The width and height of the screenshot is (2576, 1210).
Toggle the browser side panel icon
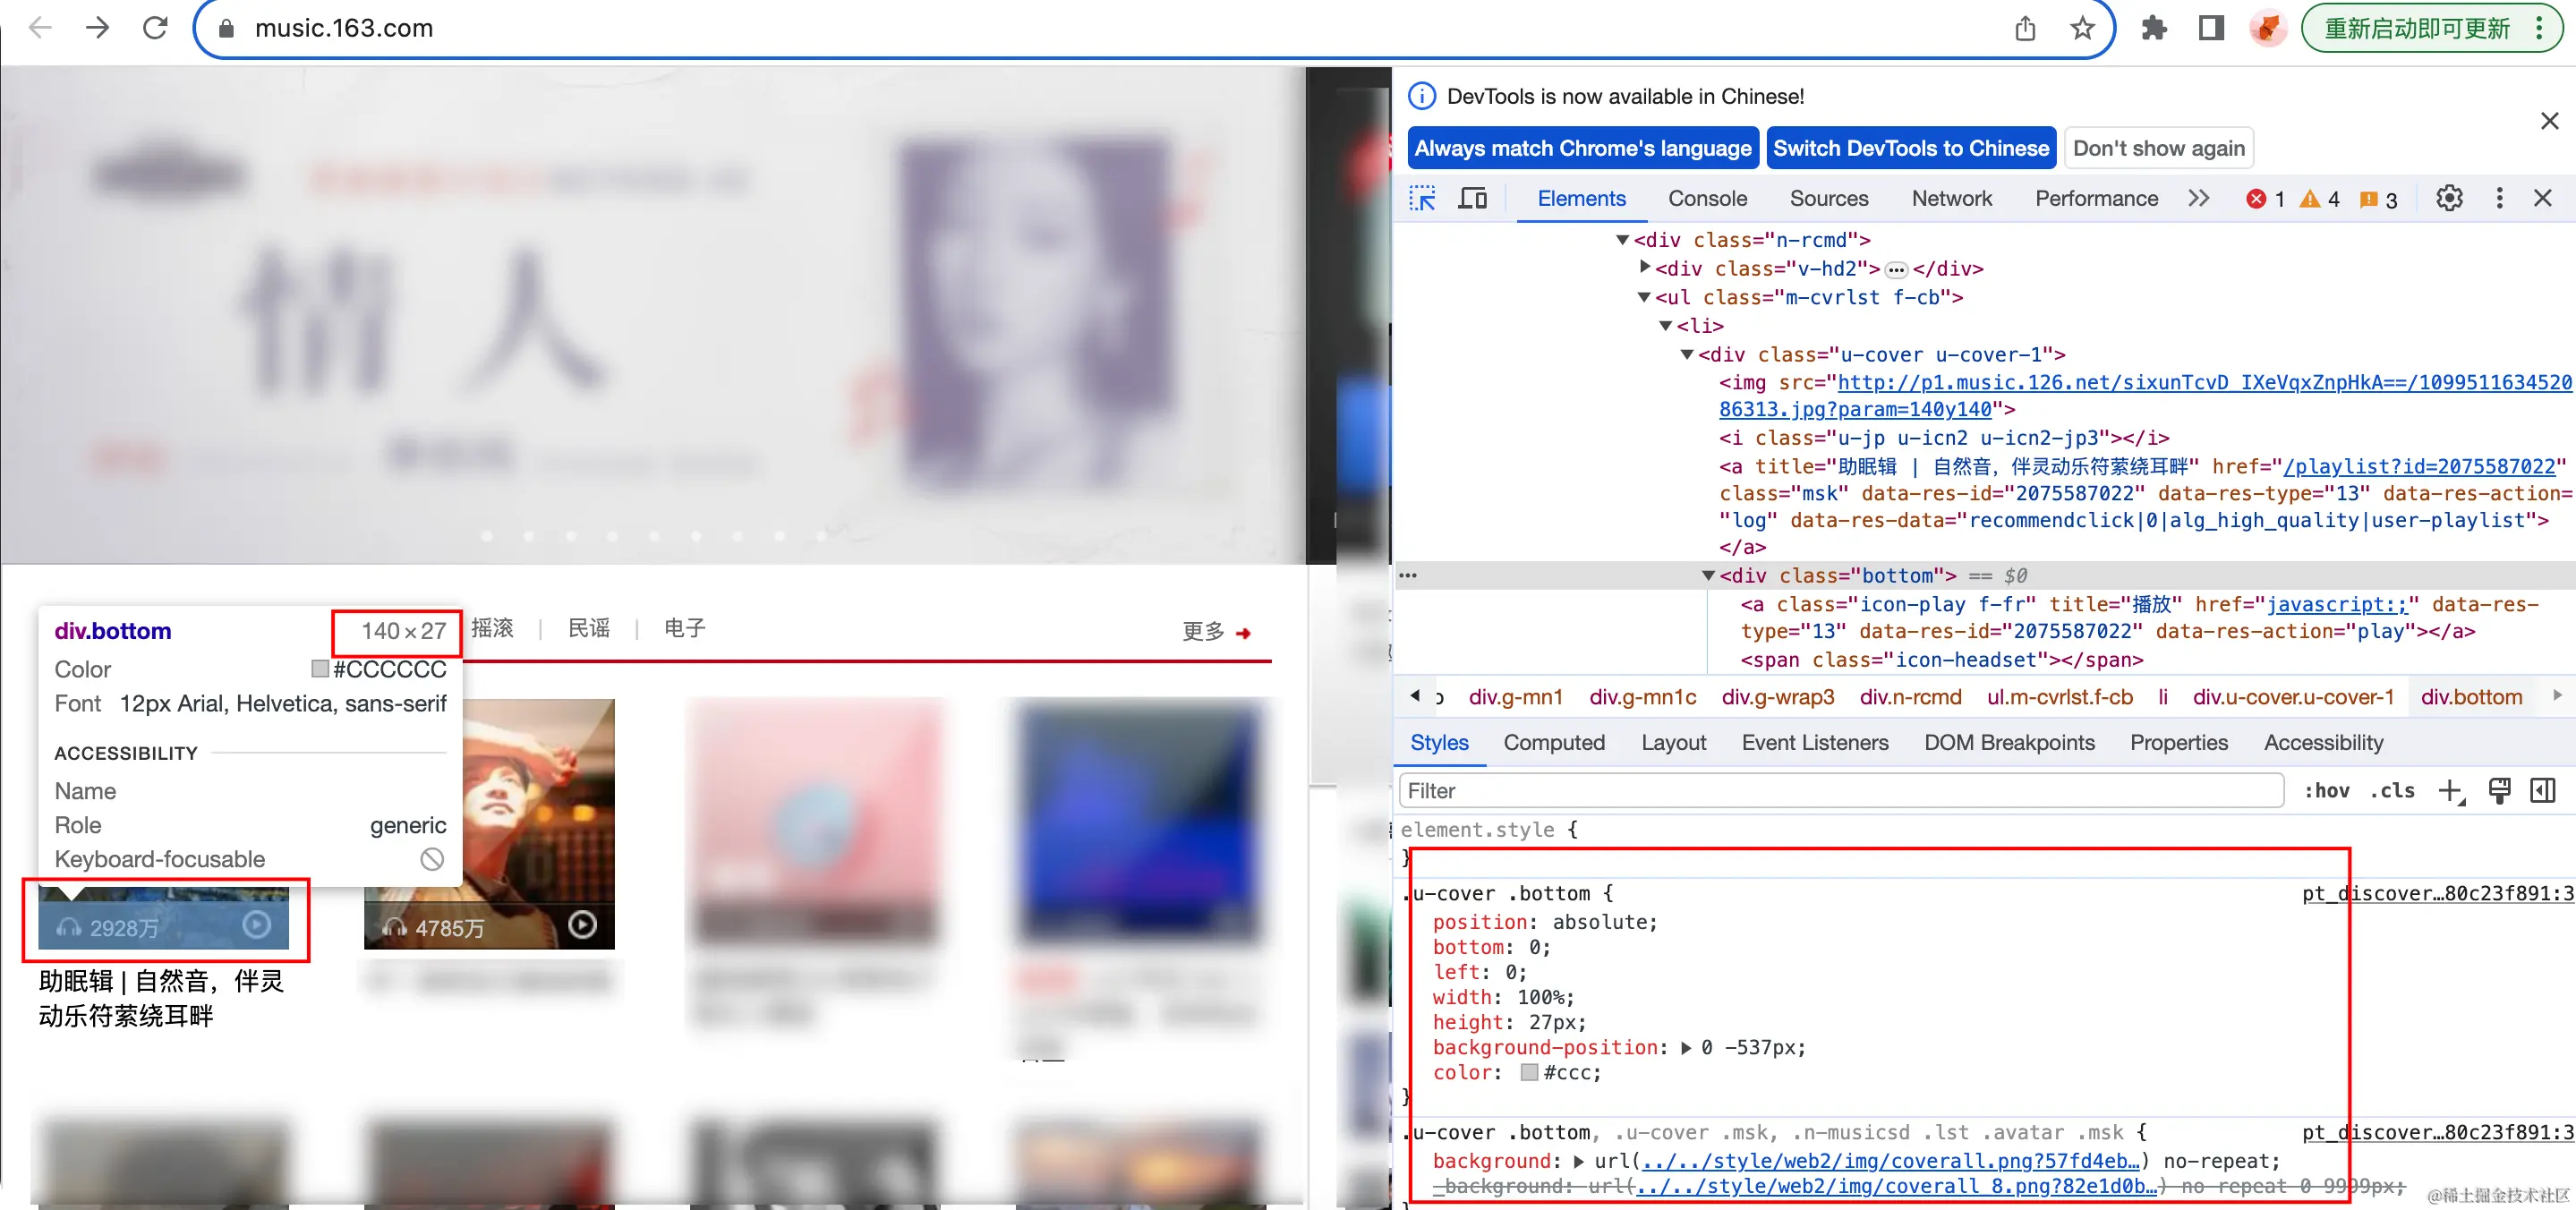(2211, 28)
